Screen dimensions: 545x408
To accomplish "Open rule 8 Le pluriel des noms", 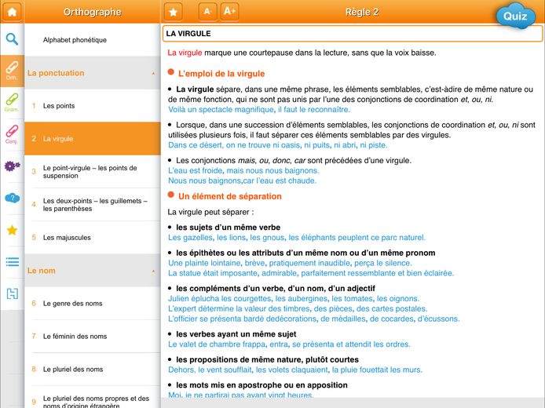I will pos(93,369).
